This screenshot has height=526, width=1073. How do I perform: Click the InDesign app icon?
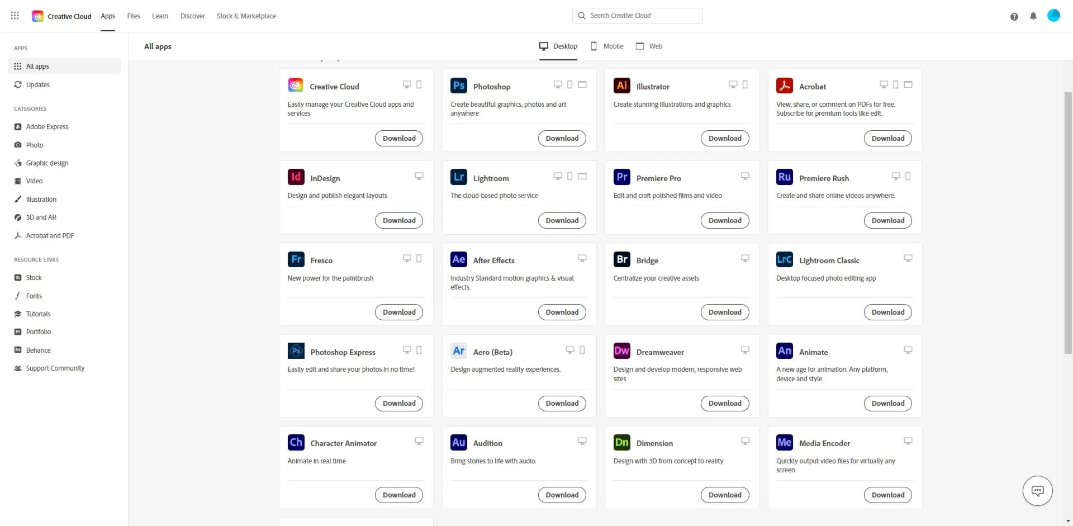(296, 177)
